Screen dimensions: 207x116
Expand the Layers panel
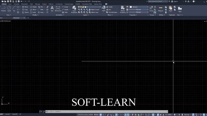point(86,15)
